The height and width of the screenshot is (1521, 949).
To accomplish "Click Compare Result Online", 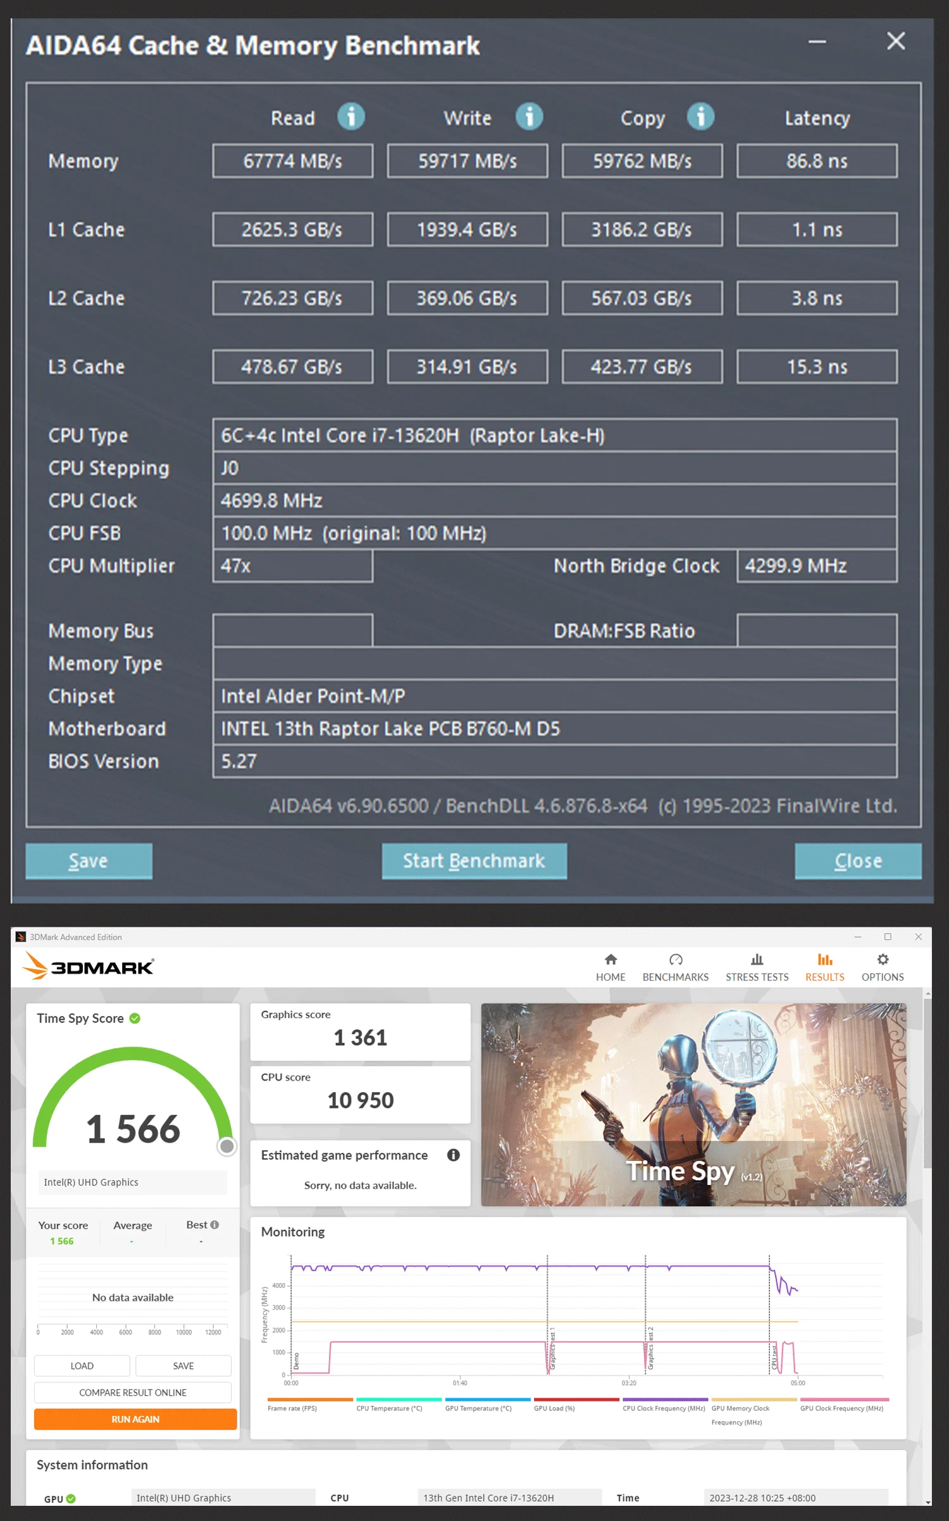I will [x=133, y=1393].
